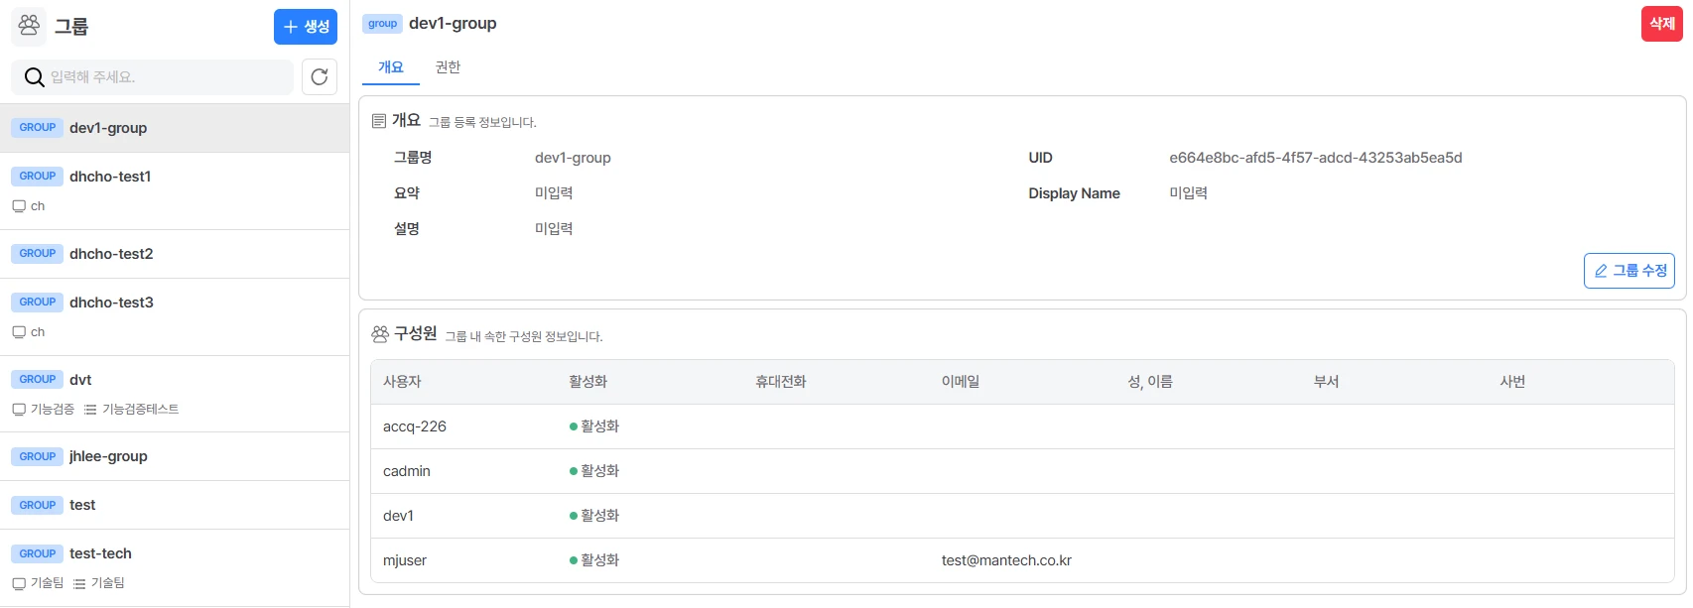Click the 그룹명 value dev1-group

click(x=573, y=158)
